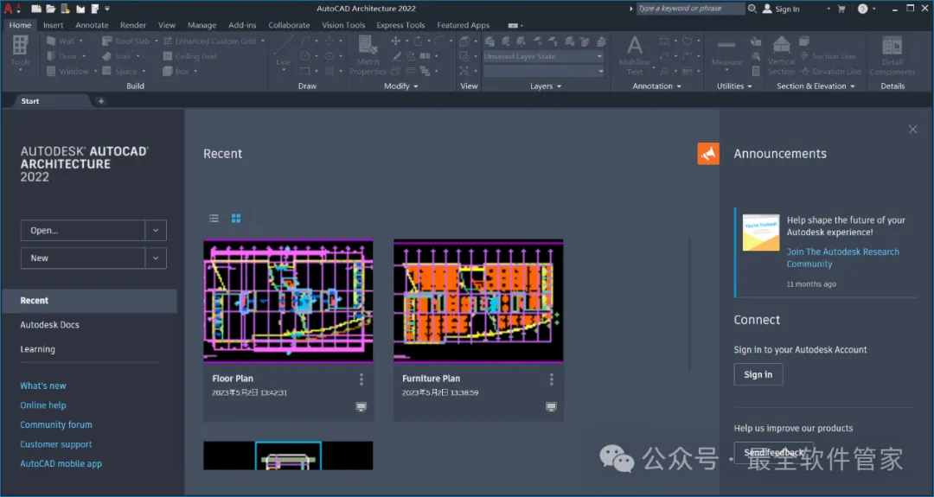Screen dimensions: 934x497
Task: Select the Wall tool in Build panel
Action: pyautogui.click(x=61, y=41)
